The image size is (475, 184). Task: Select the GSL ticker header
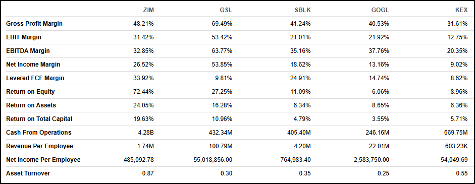[x=226, y=10]
